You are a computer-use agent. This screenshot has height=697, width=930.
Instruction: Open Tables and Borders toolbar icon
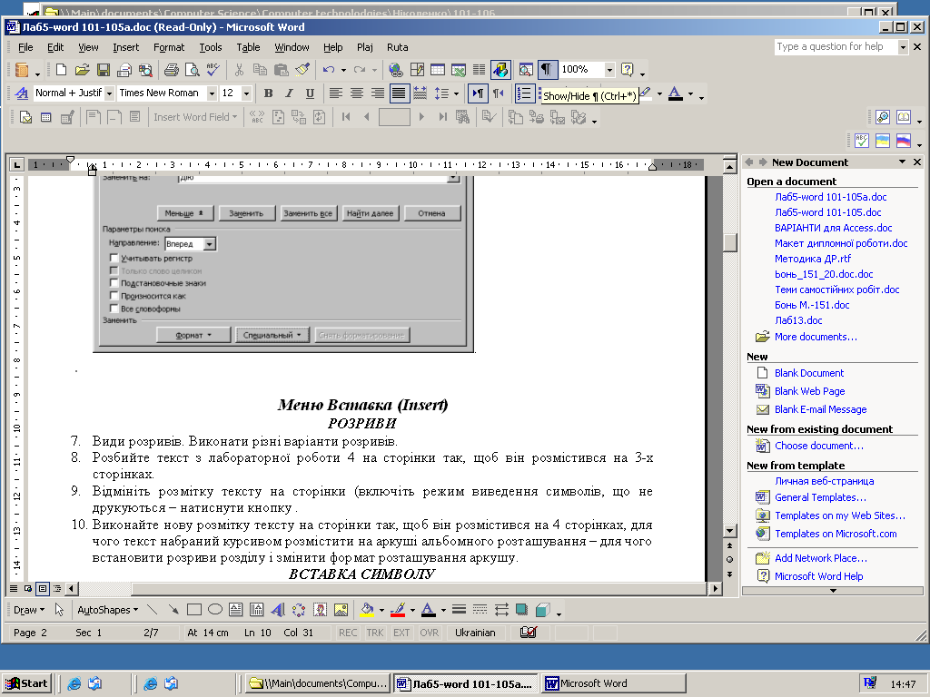point(417,70)
